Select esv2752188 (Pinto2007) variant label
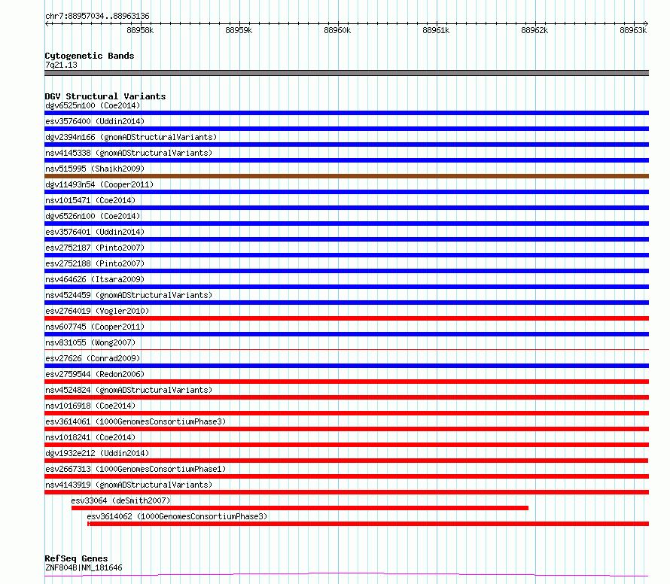670x584 pixels. point(95,263)
